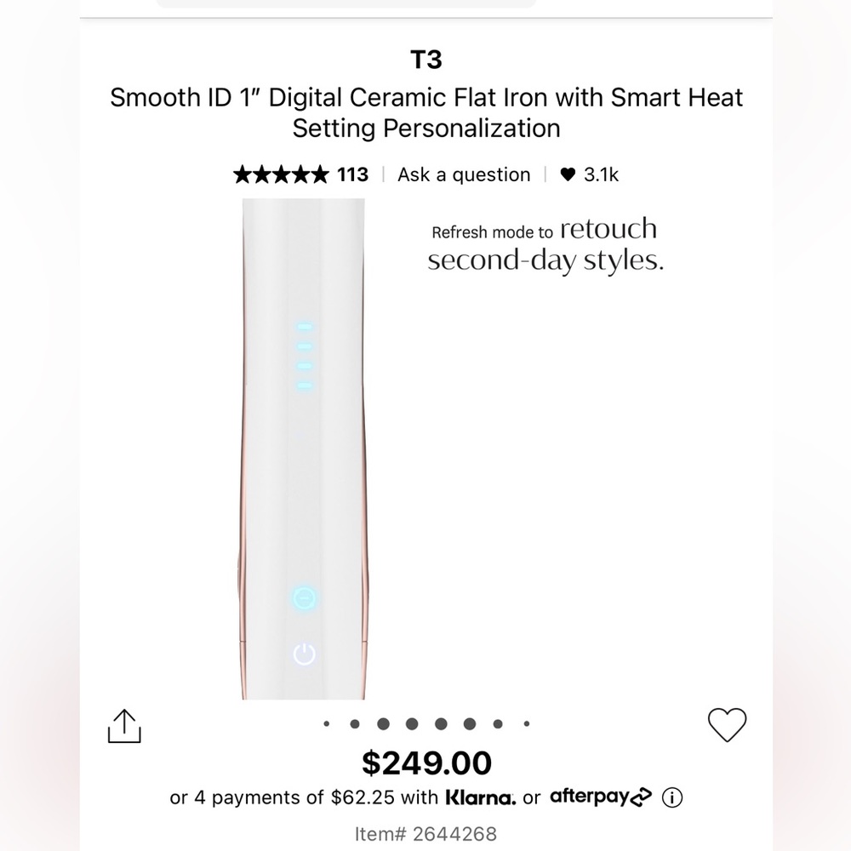
Task: Click the Smooth ID flat iron title
Action: tap(426, 112)
